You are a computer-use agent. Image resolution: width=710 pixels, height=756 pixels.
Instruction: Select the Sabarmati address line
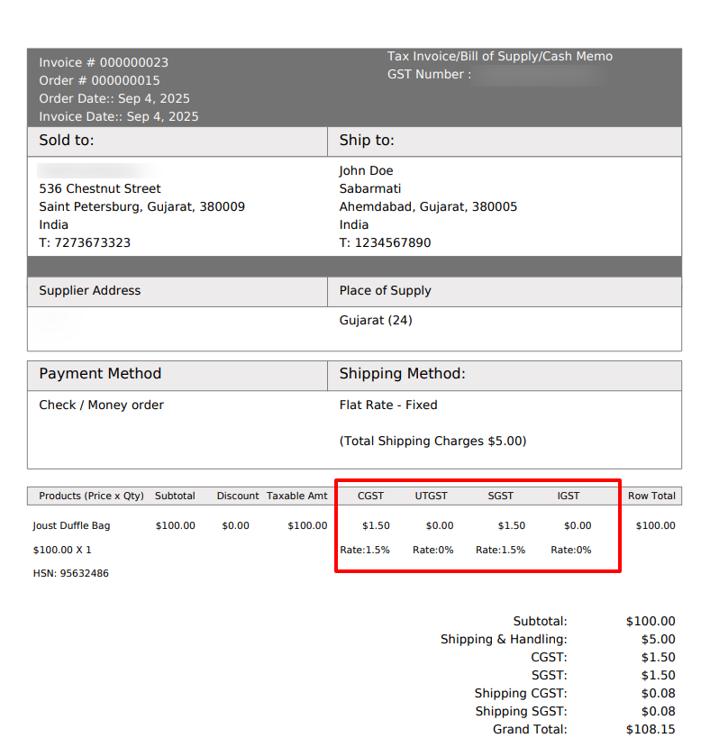tap(370, 188)
